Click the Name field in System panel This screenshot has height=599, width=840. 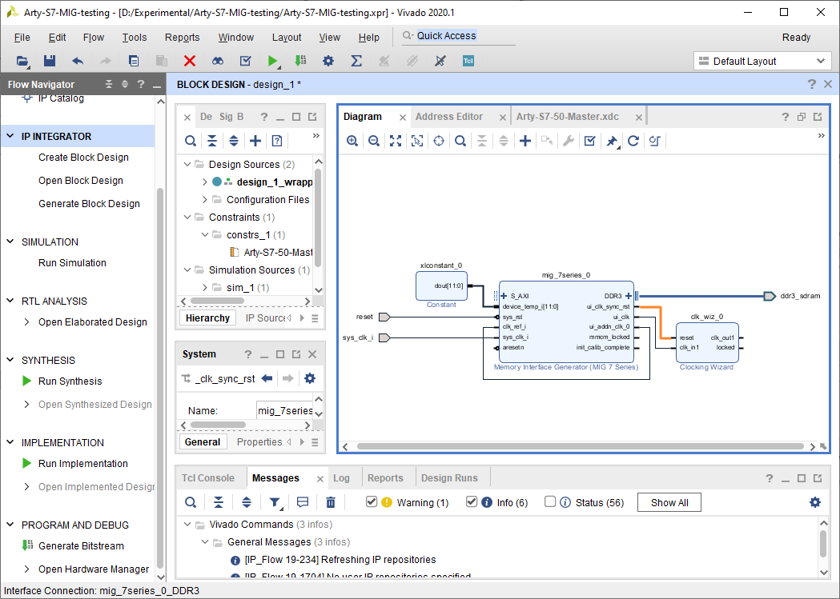point(284,411)
